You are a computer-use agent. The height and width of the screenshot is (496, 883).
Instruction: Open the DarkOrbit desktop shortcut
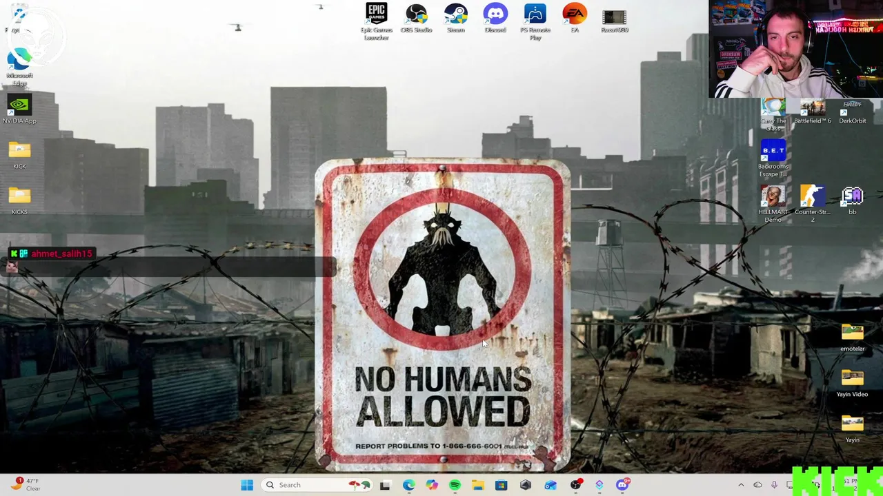coord(853,112)
